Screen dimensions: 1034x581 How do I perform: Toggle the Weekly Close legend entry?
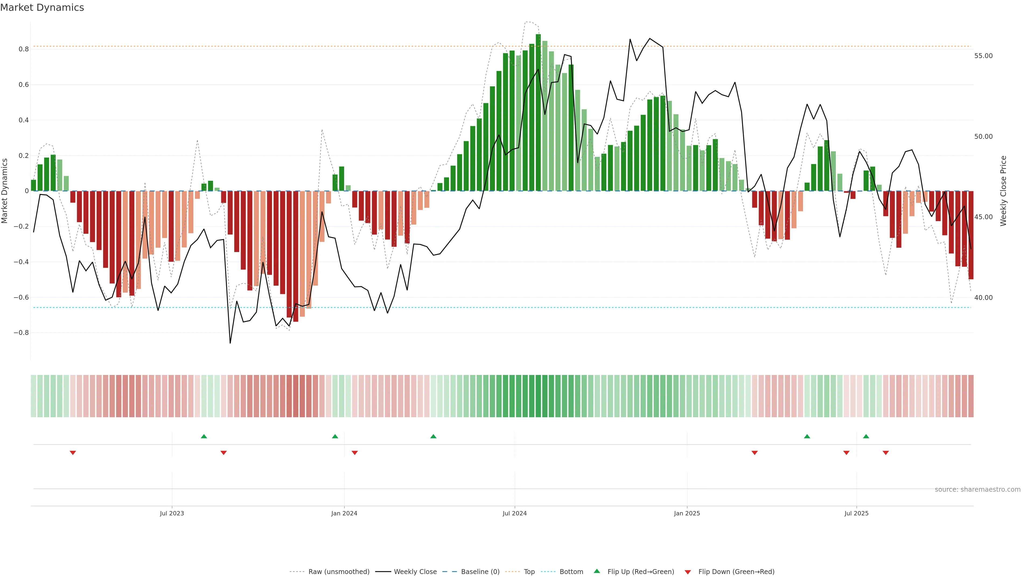point(415,572)
